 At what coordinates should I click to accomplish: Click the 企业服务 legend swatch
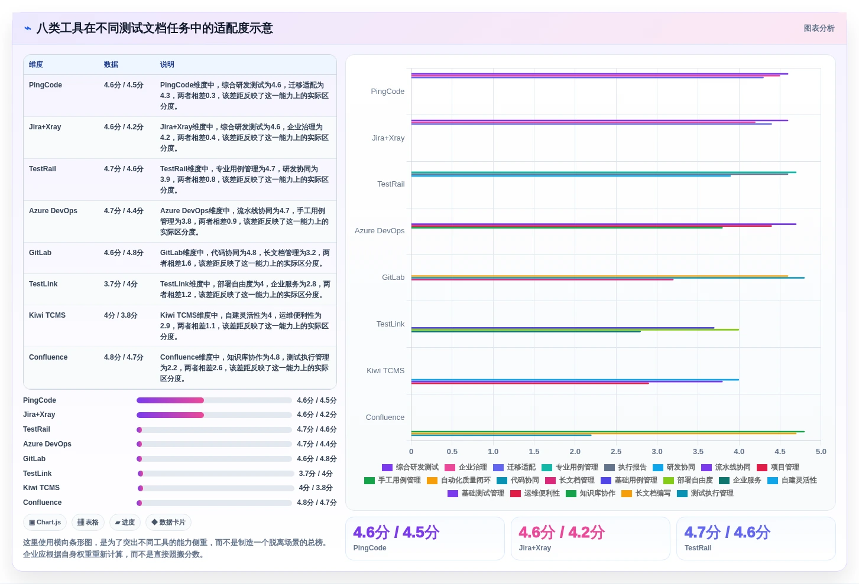[724, 481]
